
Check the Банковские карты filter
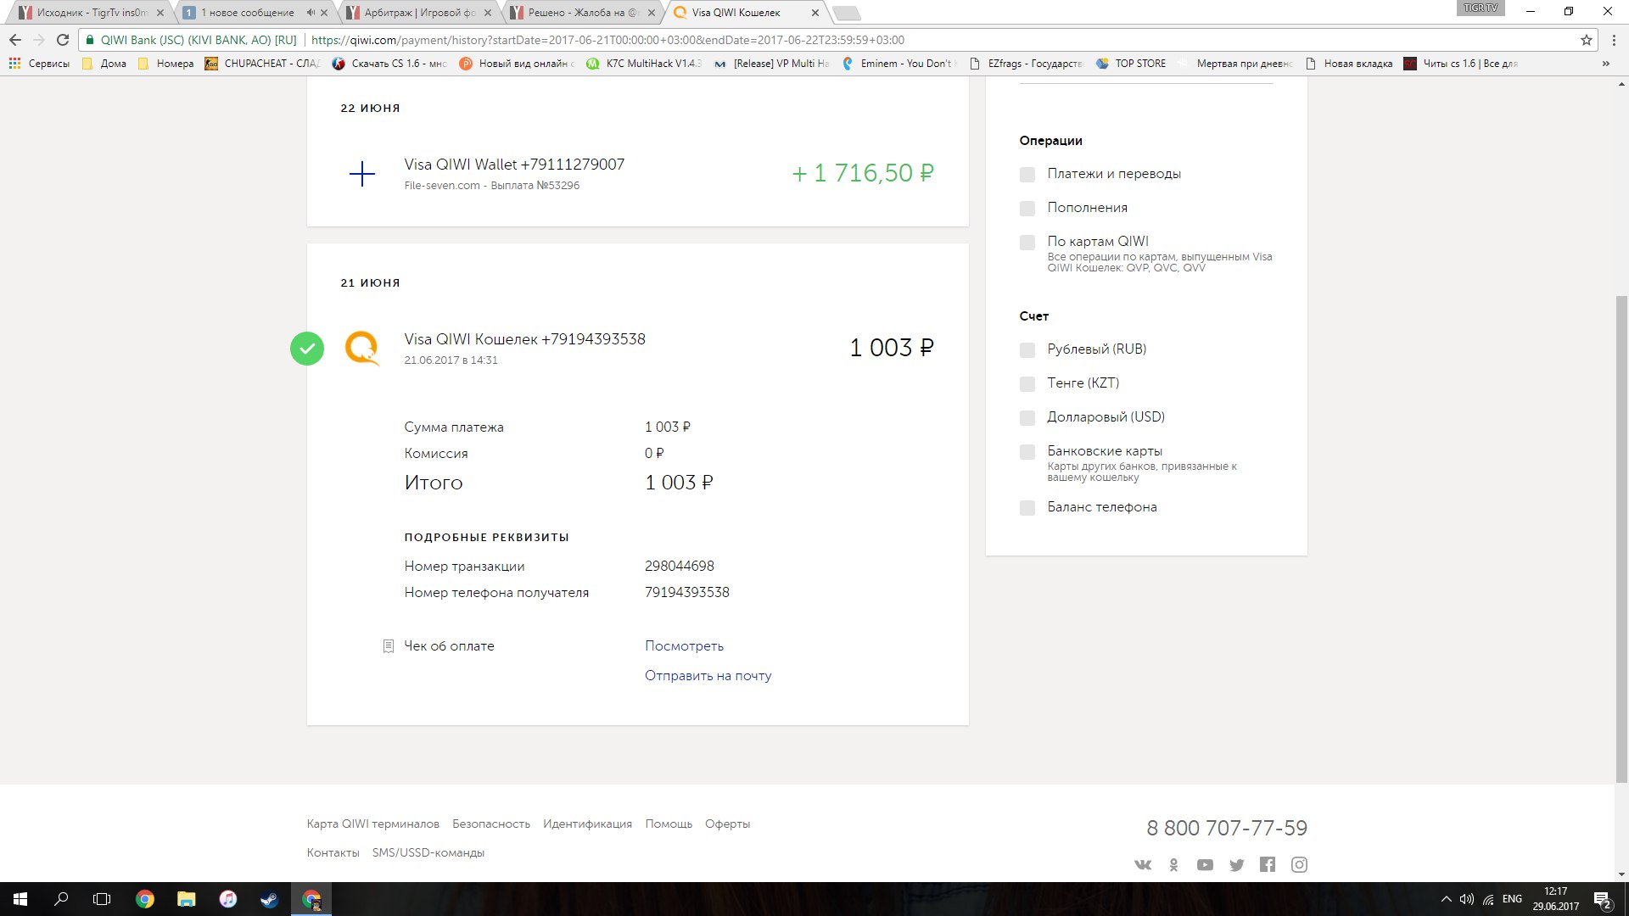click(x=1027, y=452)
